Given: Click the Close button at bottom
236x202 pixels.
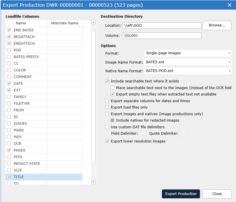Looking at the screenshot, I should click(x=217, y=194).
